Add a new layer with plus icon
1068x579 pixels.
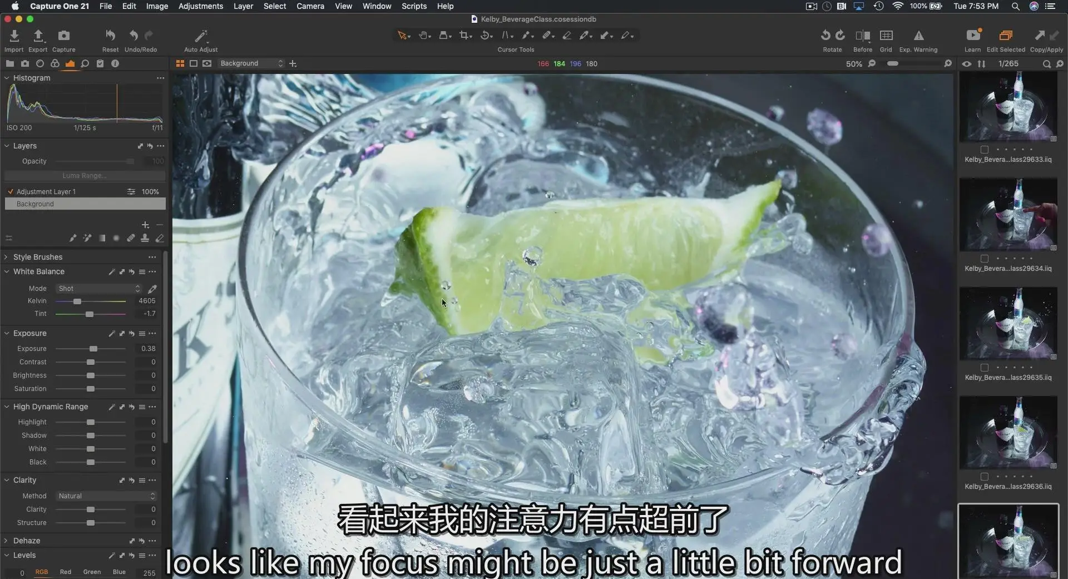coord(145,225)
